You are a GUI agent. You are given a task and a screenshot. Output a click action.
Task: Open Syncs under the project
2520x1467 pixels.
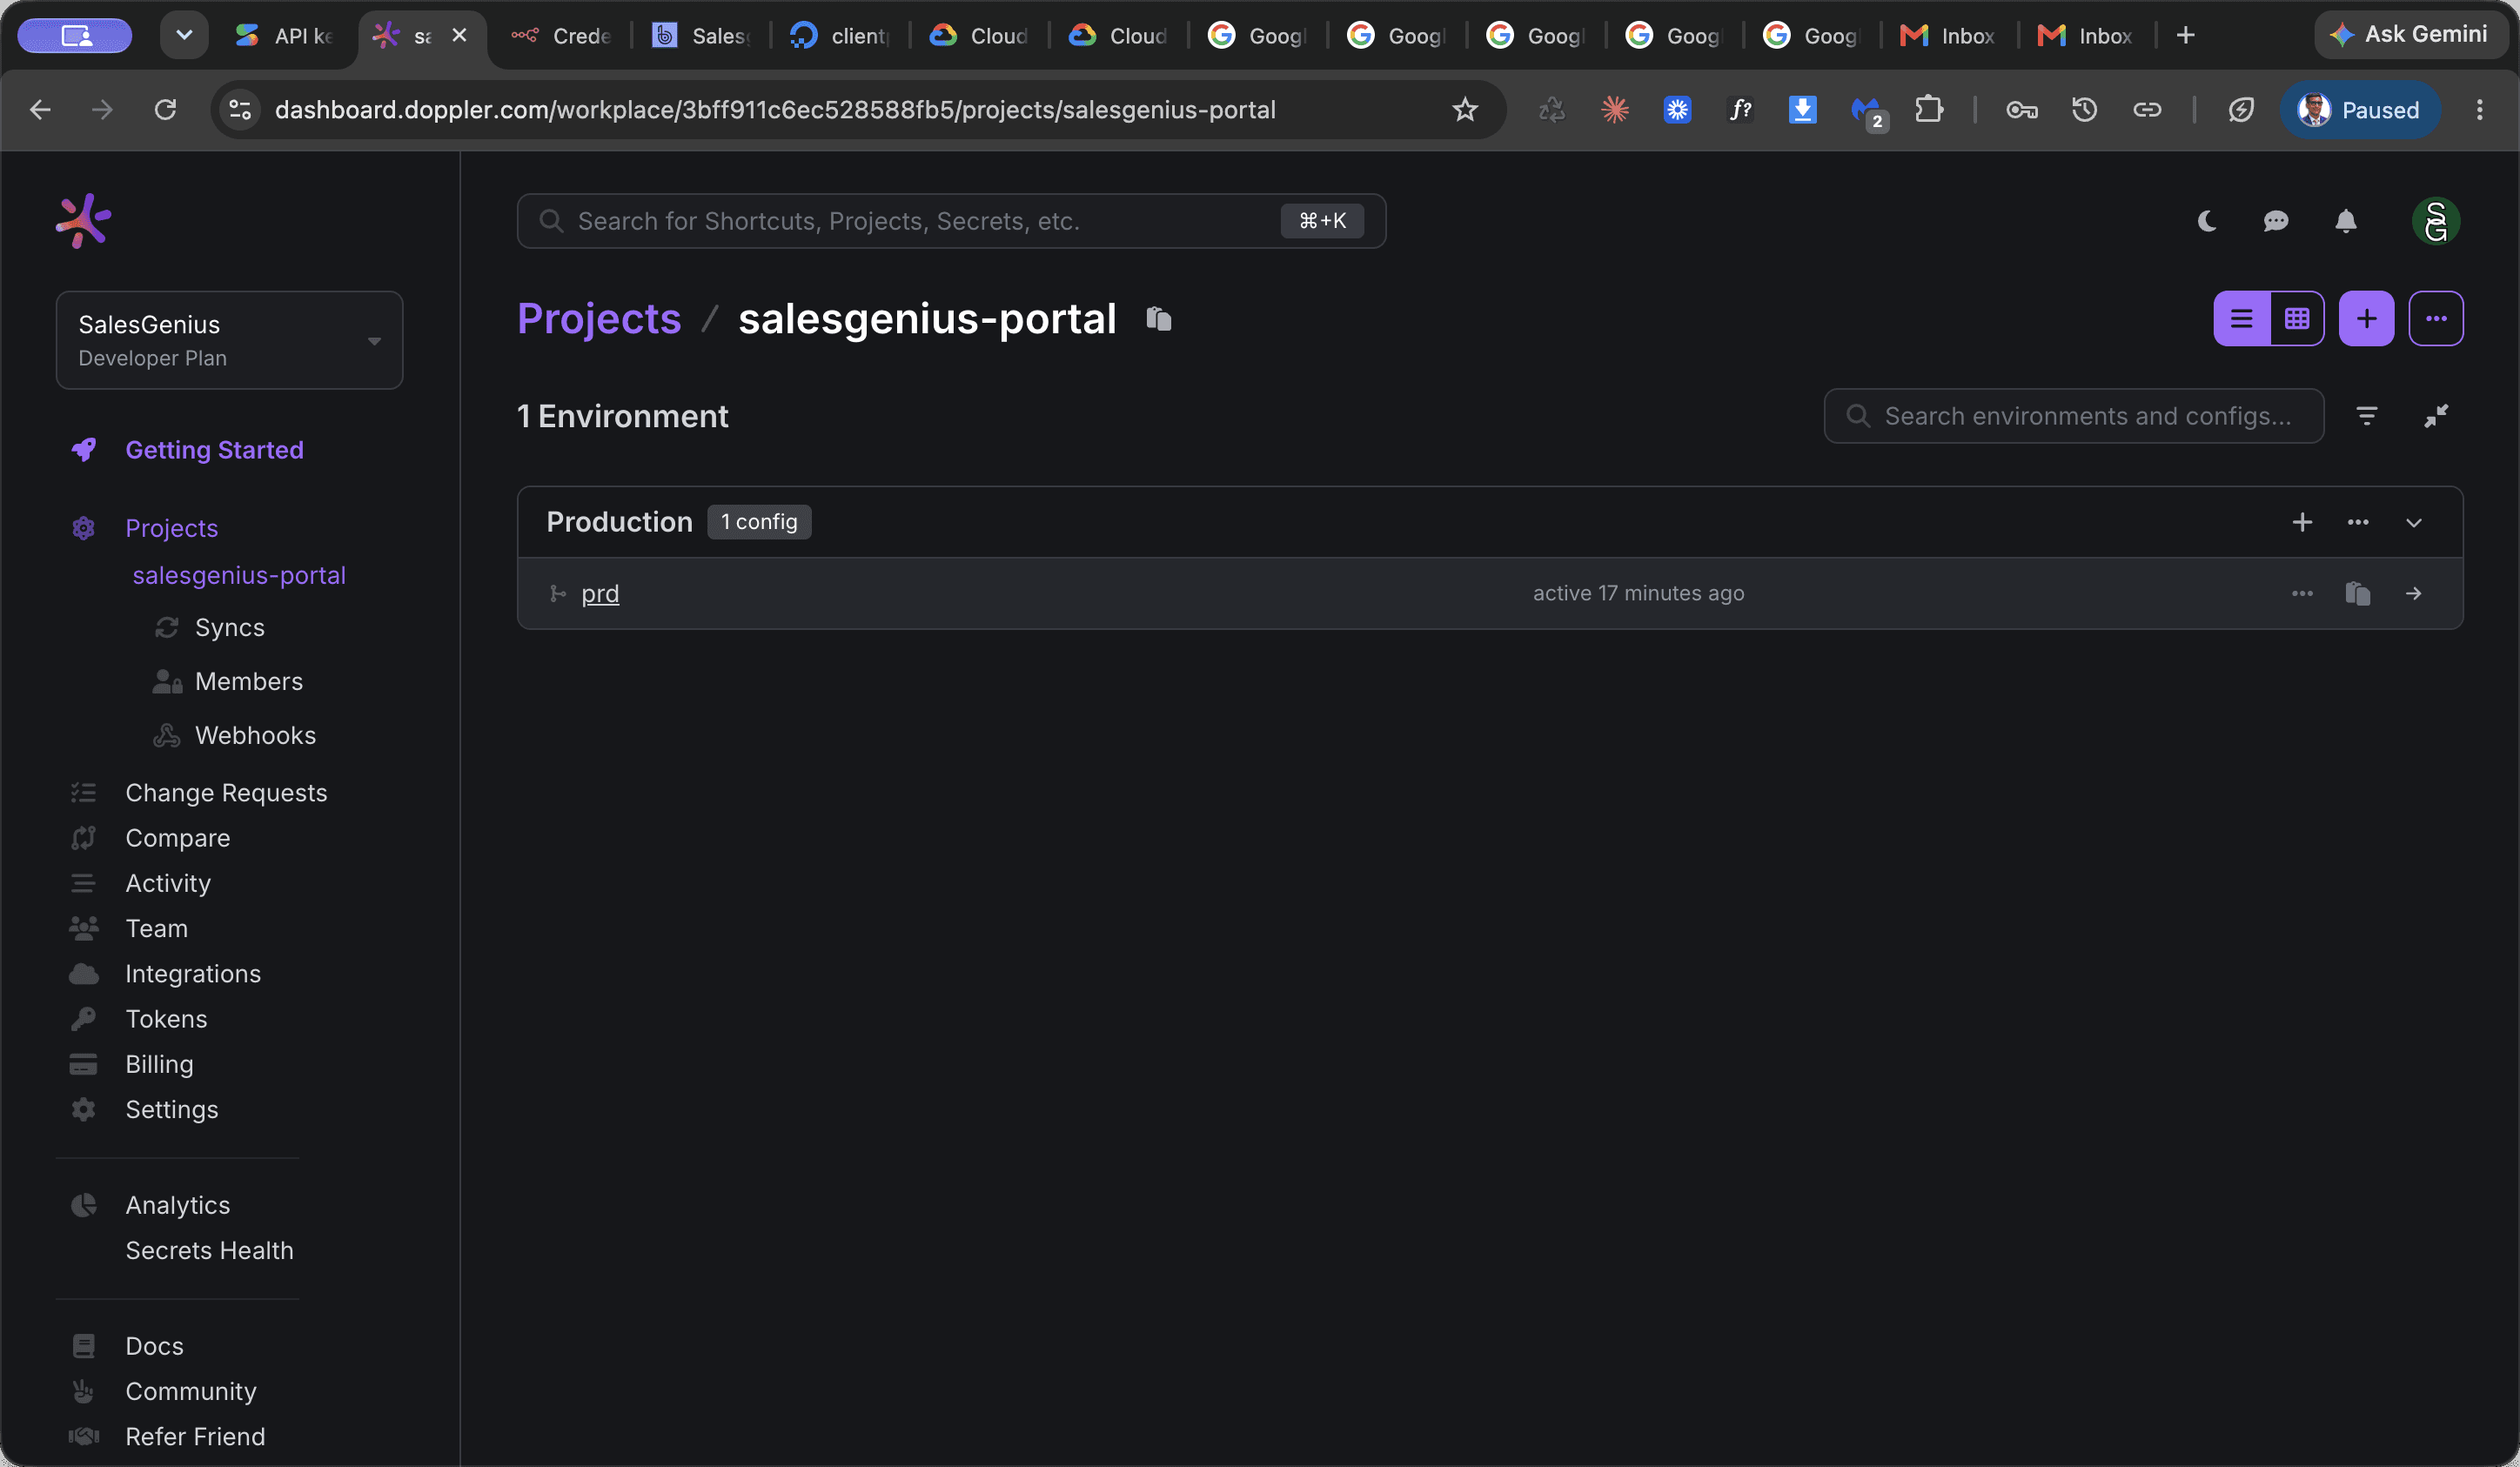tap(229, 627)
